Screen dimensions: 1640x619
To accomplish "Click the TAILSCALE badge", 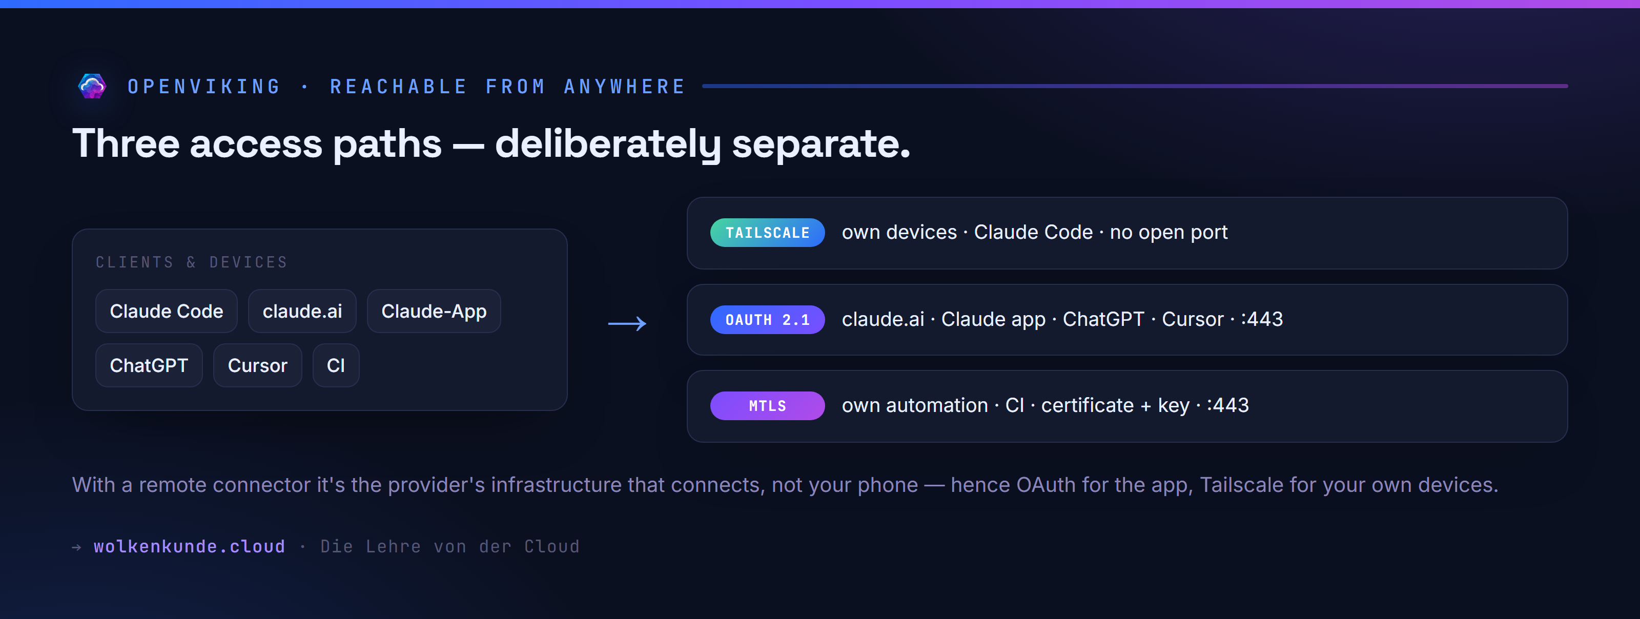I will click(767, 233).
